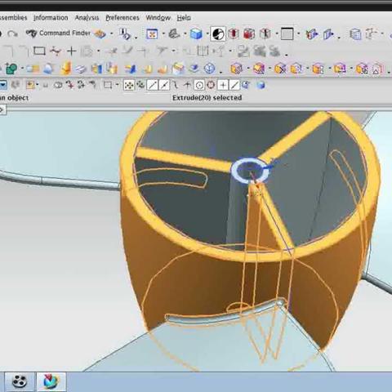Viewport: 392px width, 392px height.
Task: Toggle the Arc Center snap point
Action: (x=199, y=85)
